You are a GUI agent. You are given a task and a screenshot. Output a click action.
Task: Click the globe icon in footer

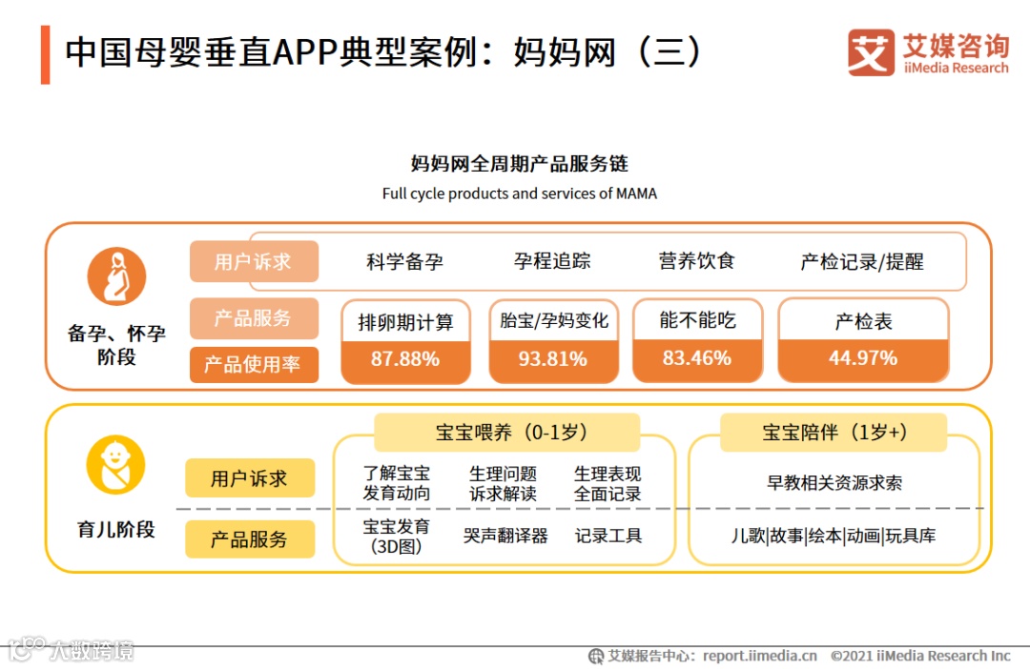pos(596,656)
